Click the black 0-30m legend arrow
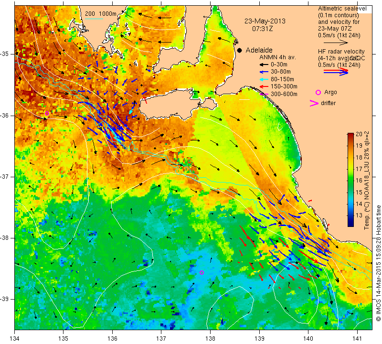 point(264,64)
